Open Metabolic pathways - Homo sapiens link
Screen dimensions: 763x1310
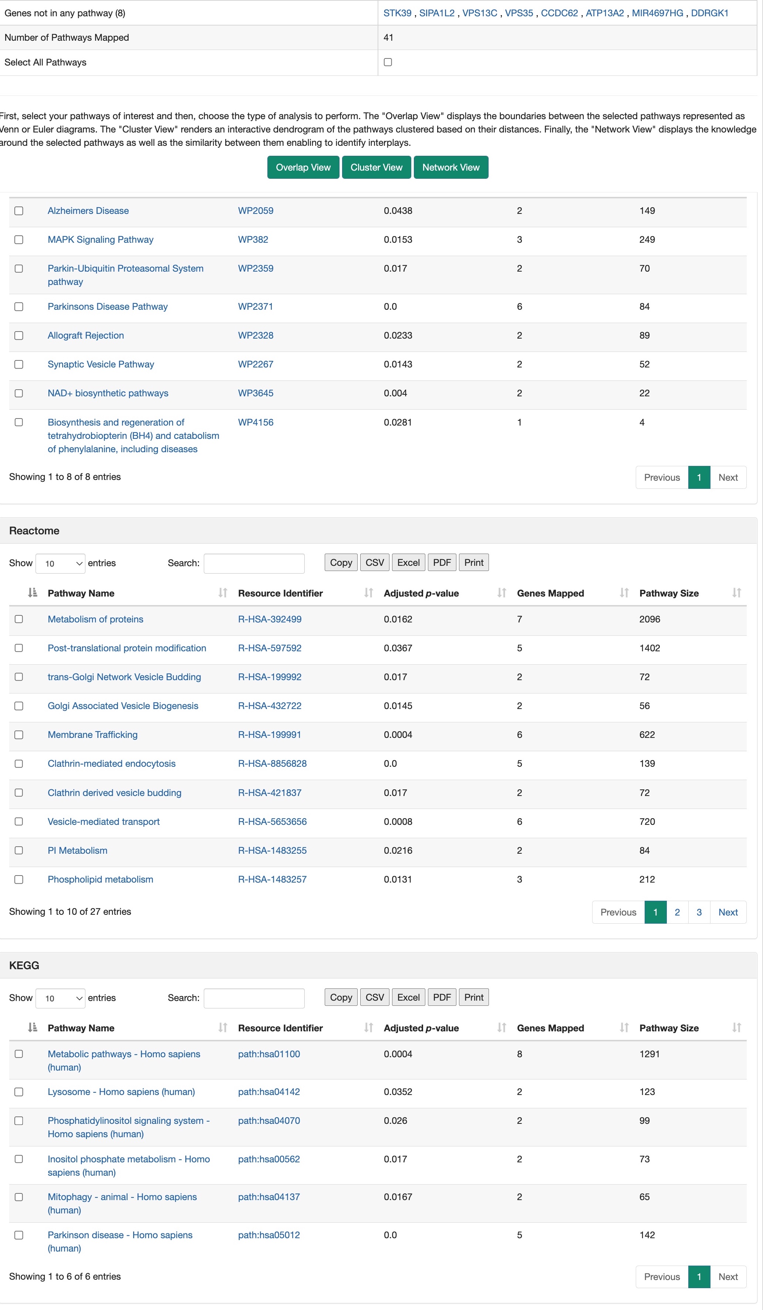click(x=124, y=1061)
